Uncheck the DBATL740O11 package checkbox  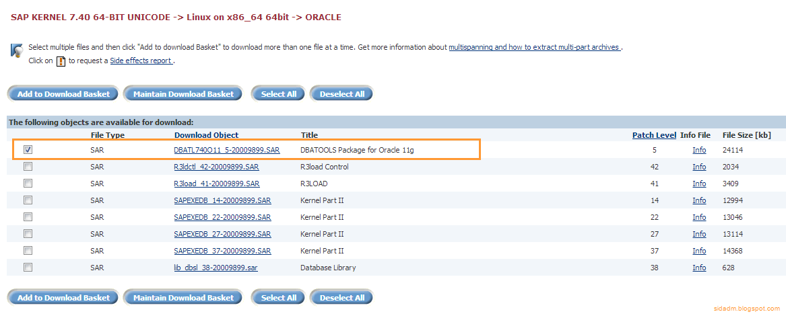point(28,149)
